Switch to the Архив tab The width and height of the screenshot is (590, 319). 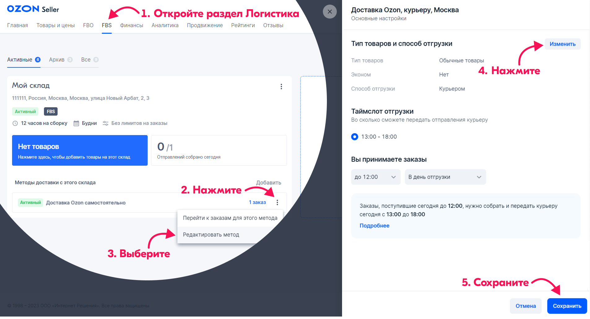point(61,60)
